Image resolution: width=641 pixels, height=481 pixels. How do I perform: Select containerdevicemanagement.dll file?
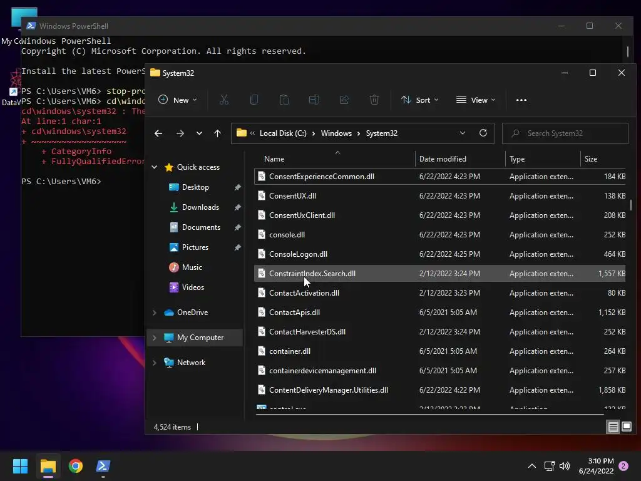click(x=439, y=371)
